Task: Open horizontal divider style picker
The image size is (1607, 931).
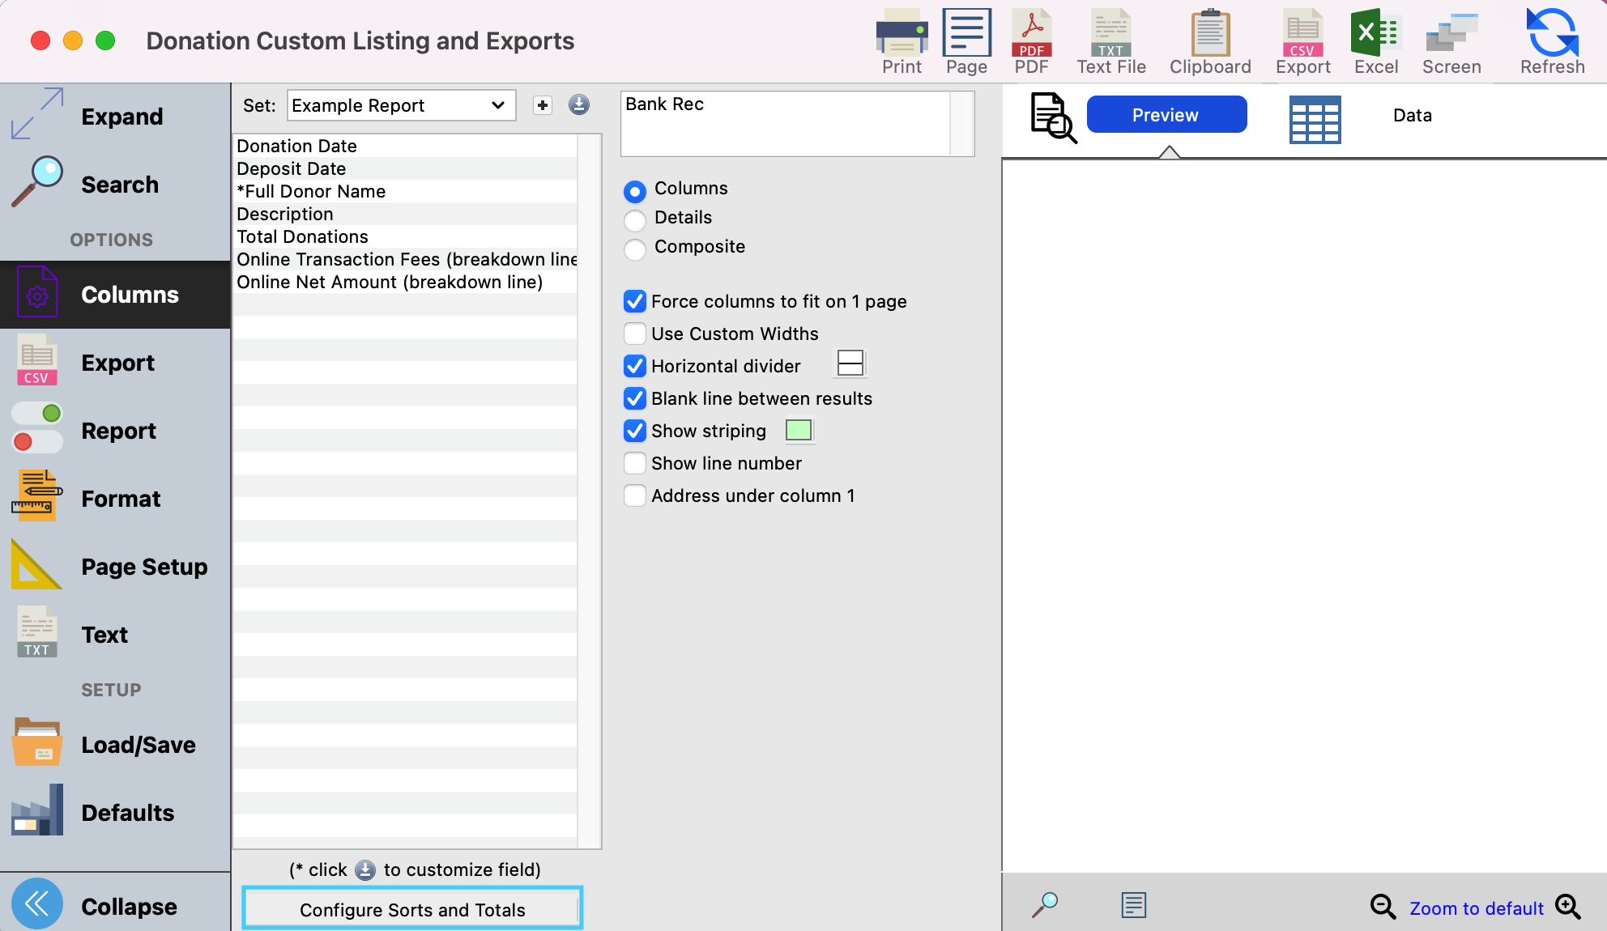Action: (850, 363)
